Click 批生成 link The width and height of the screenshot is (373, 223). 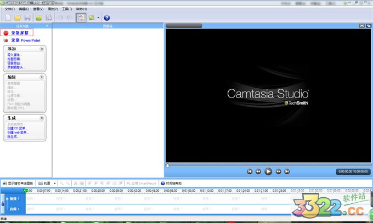13,136
